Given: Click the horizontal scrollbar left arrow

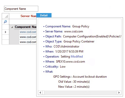Looking at the screenshot, I should click(x=40, y=92).
